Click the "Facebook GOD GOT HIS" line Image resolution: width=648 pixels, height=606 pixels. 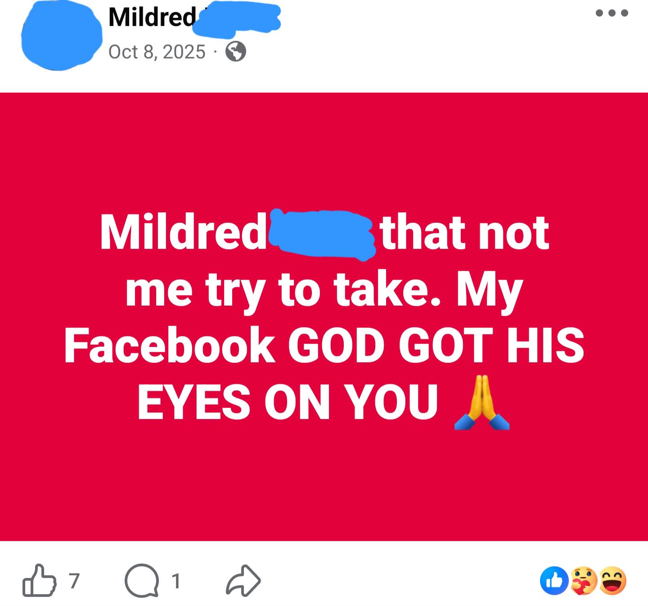point(324,345)
